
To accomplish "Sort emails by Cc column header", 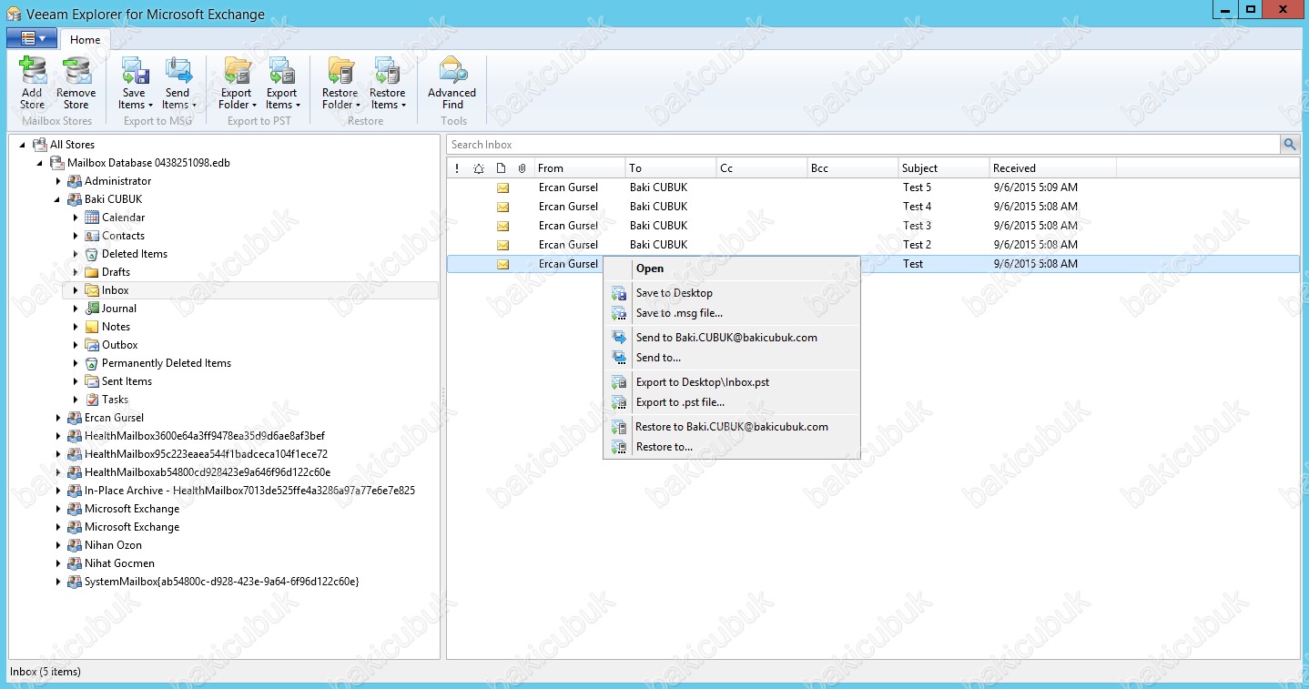I will (x=762, y=168).
